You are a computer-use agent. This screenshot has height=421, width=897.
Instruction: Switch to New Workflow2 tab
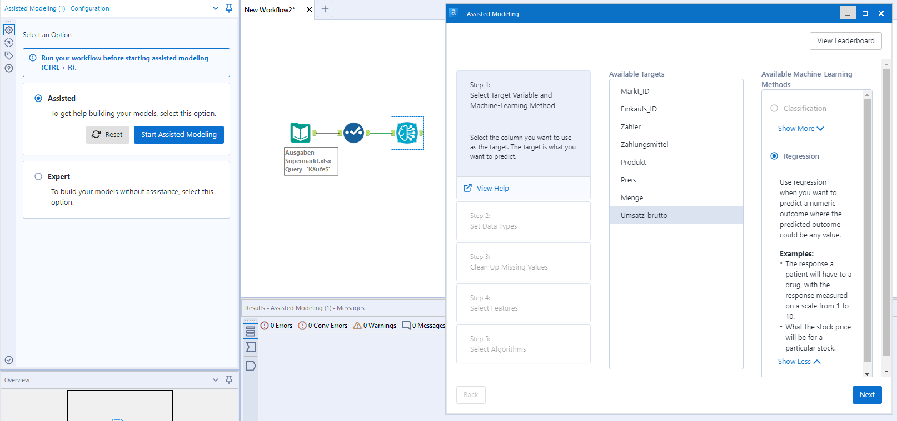tap(270, 9)
